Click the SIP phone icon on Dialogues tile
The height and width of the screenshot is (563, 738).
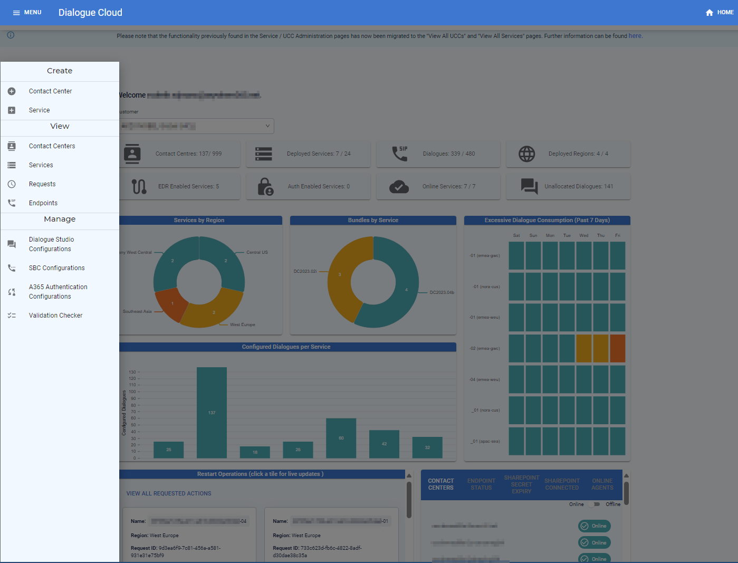pos(400,154)
